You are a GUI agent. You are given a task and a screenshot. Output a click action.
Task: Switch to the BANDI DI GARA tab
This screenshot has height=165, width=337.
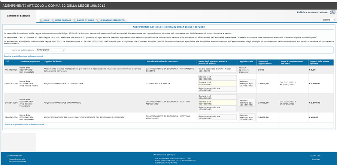[85, 20]
